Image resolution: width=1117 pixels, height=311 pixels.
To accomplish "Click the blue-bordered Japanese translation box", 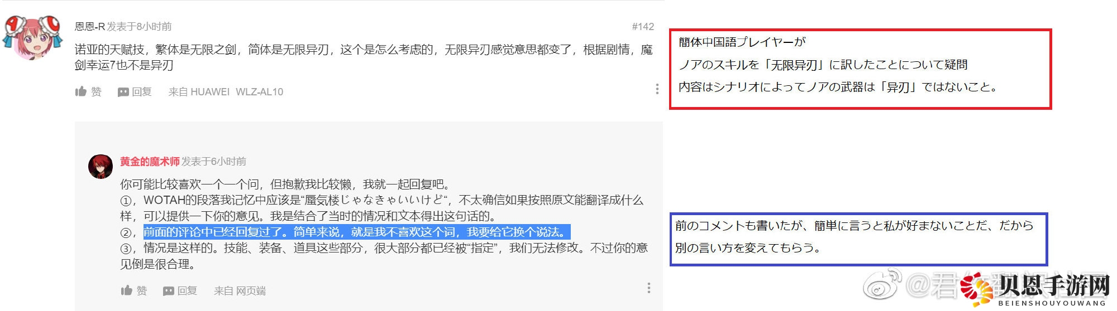I will (858, 239).
